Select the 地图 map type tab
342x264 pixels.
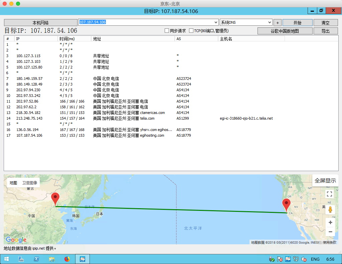click(x=13, y=183)
